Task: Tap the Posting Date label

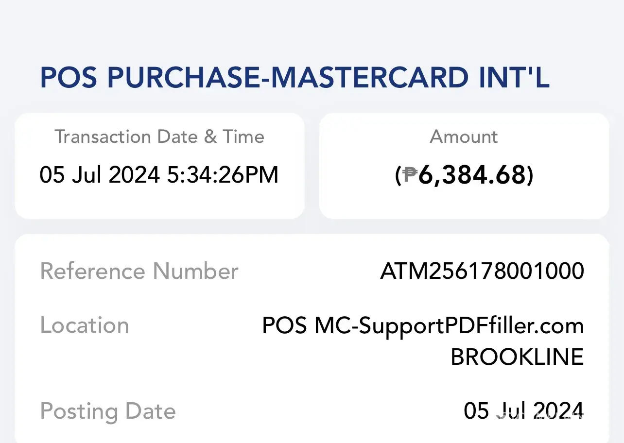Action: 107,411
